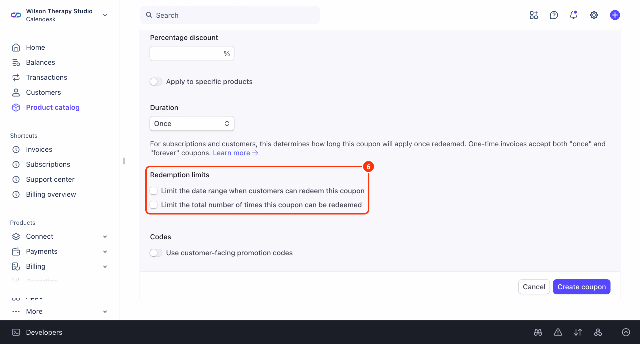Click the up-down arrows icon in the bottom bar
640x344 pixels.
coord(578,332)
